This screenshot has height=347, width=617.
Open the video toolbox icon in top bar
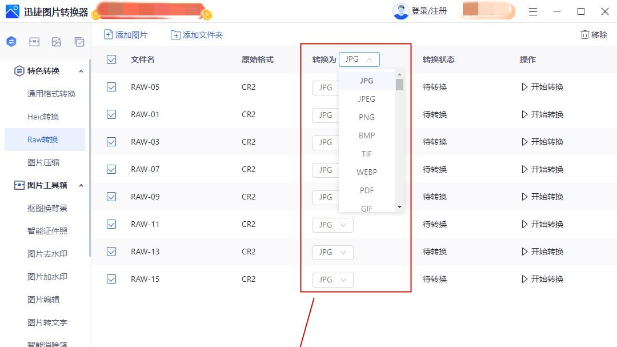33,41
